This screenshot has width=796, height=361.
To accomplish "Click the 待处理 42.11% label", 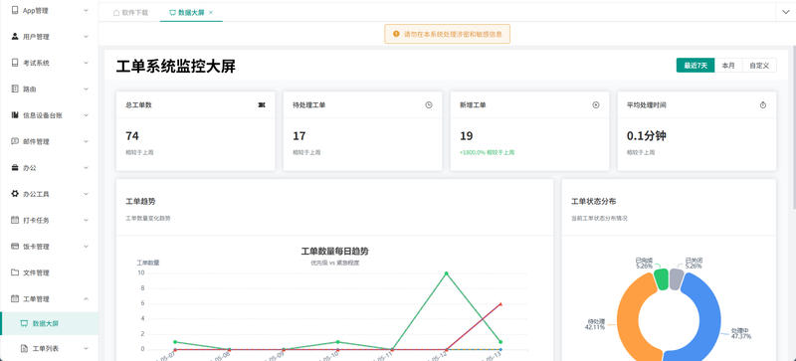I will point(595,324).
